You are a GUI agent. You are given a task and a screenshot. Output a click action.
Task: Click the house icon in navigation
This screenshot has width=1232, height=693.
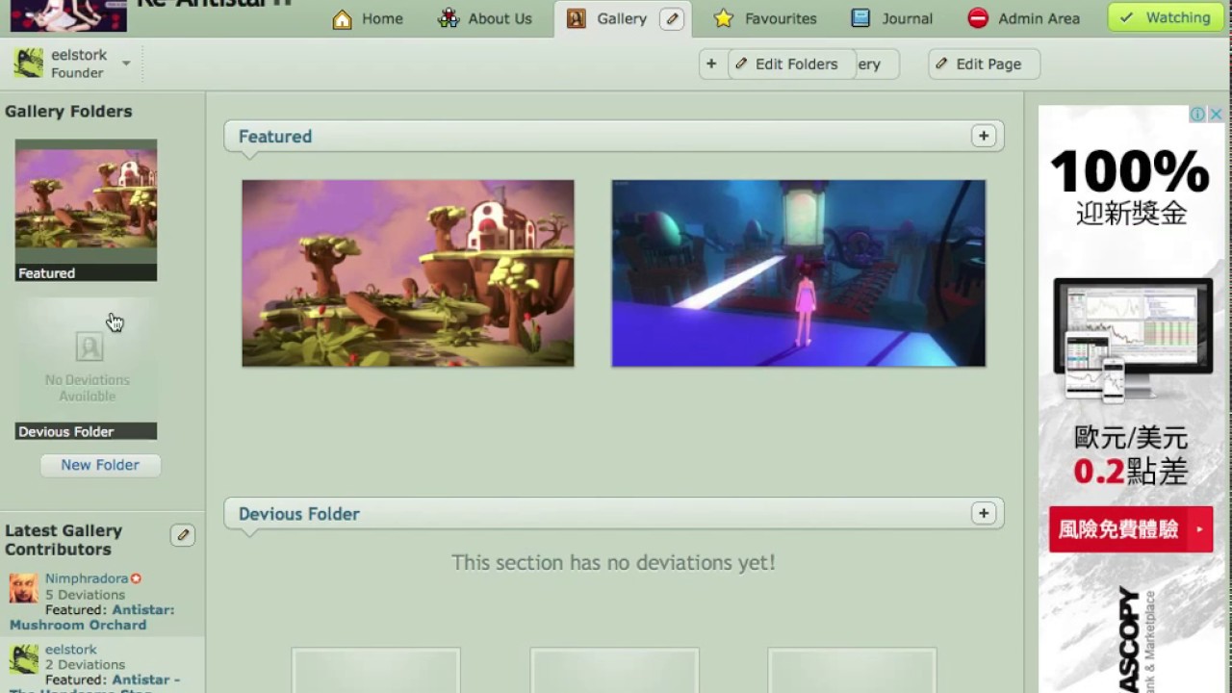click(343, 18)
